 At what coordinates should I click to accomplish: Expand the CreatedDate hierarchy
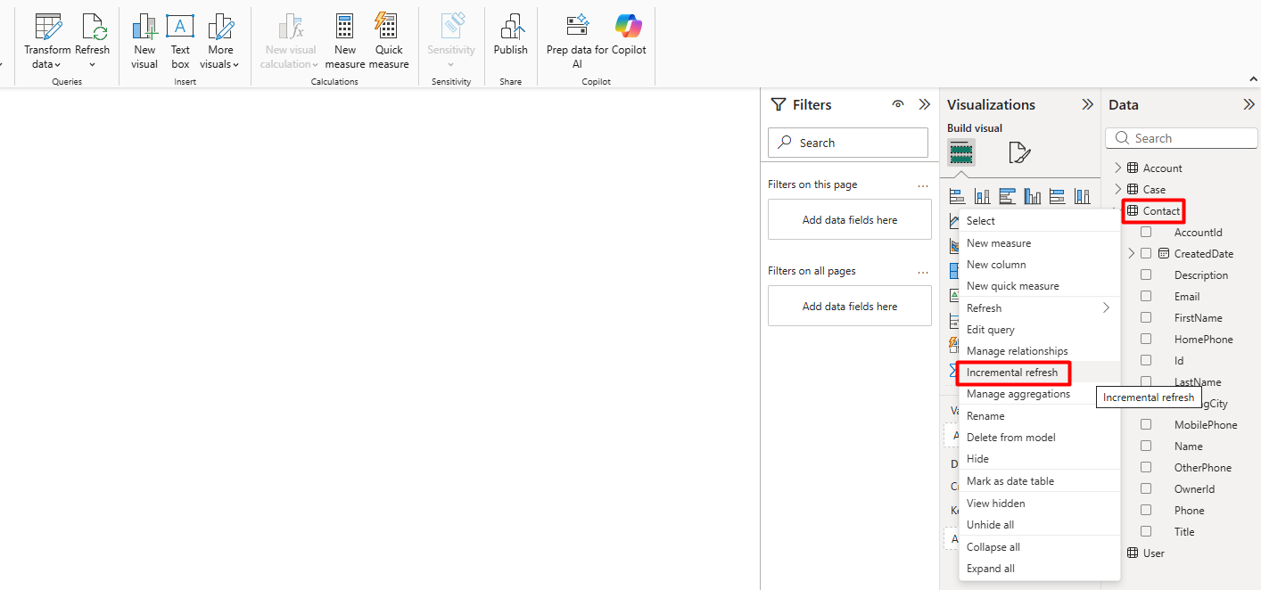1132,253
